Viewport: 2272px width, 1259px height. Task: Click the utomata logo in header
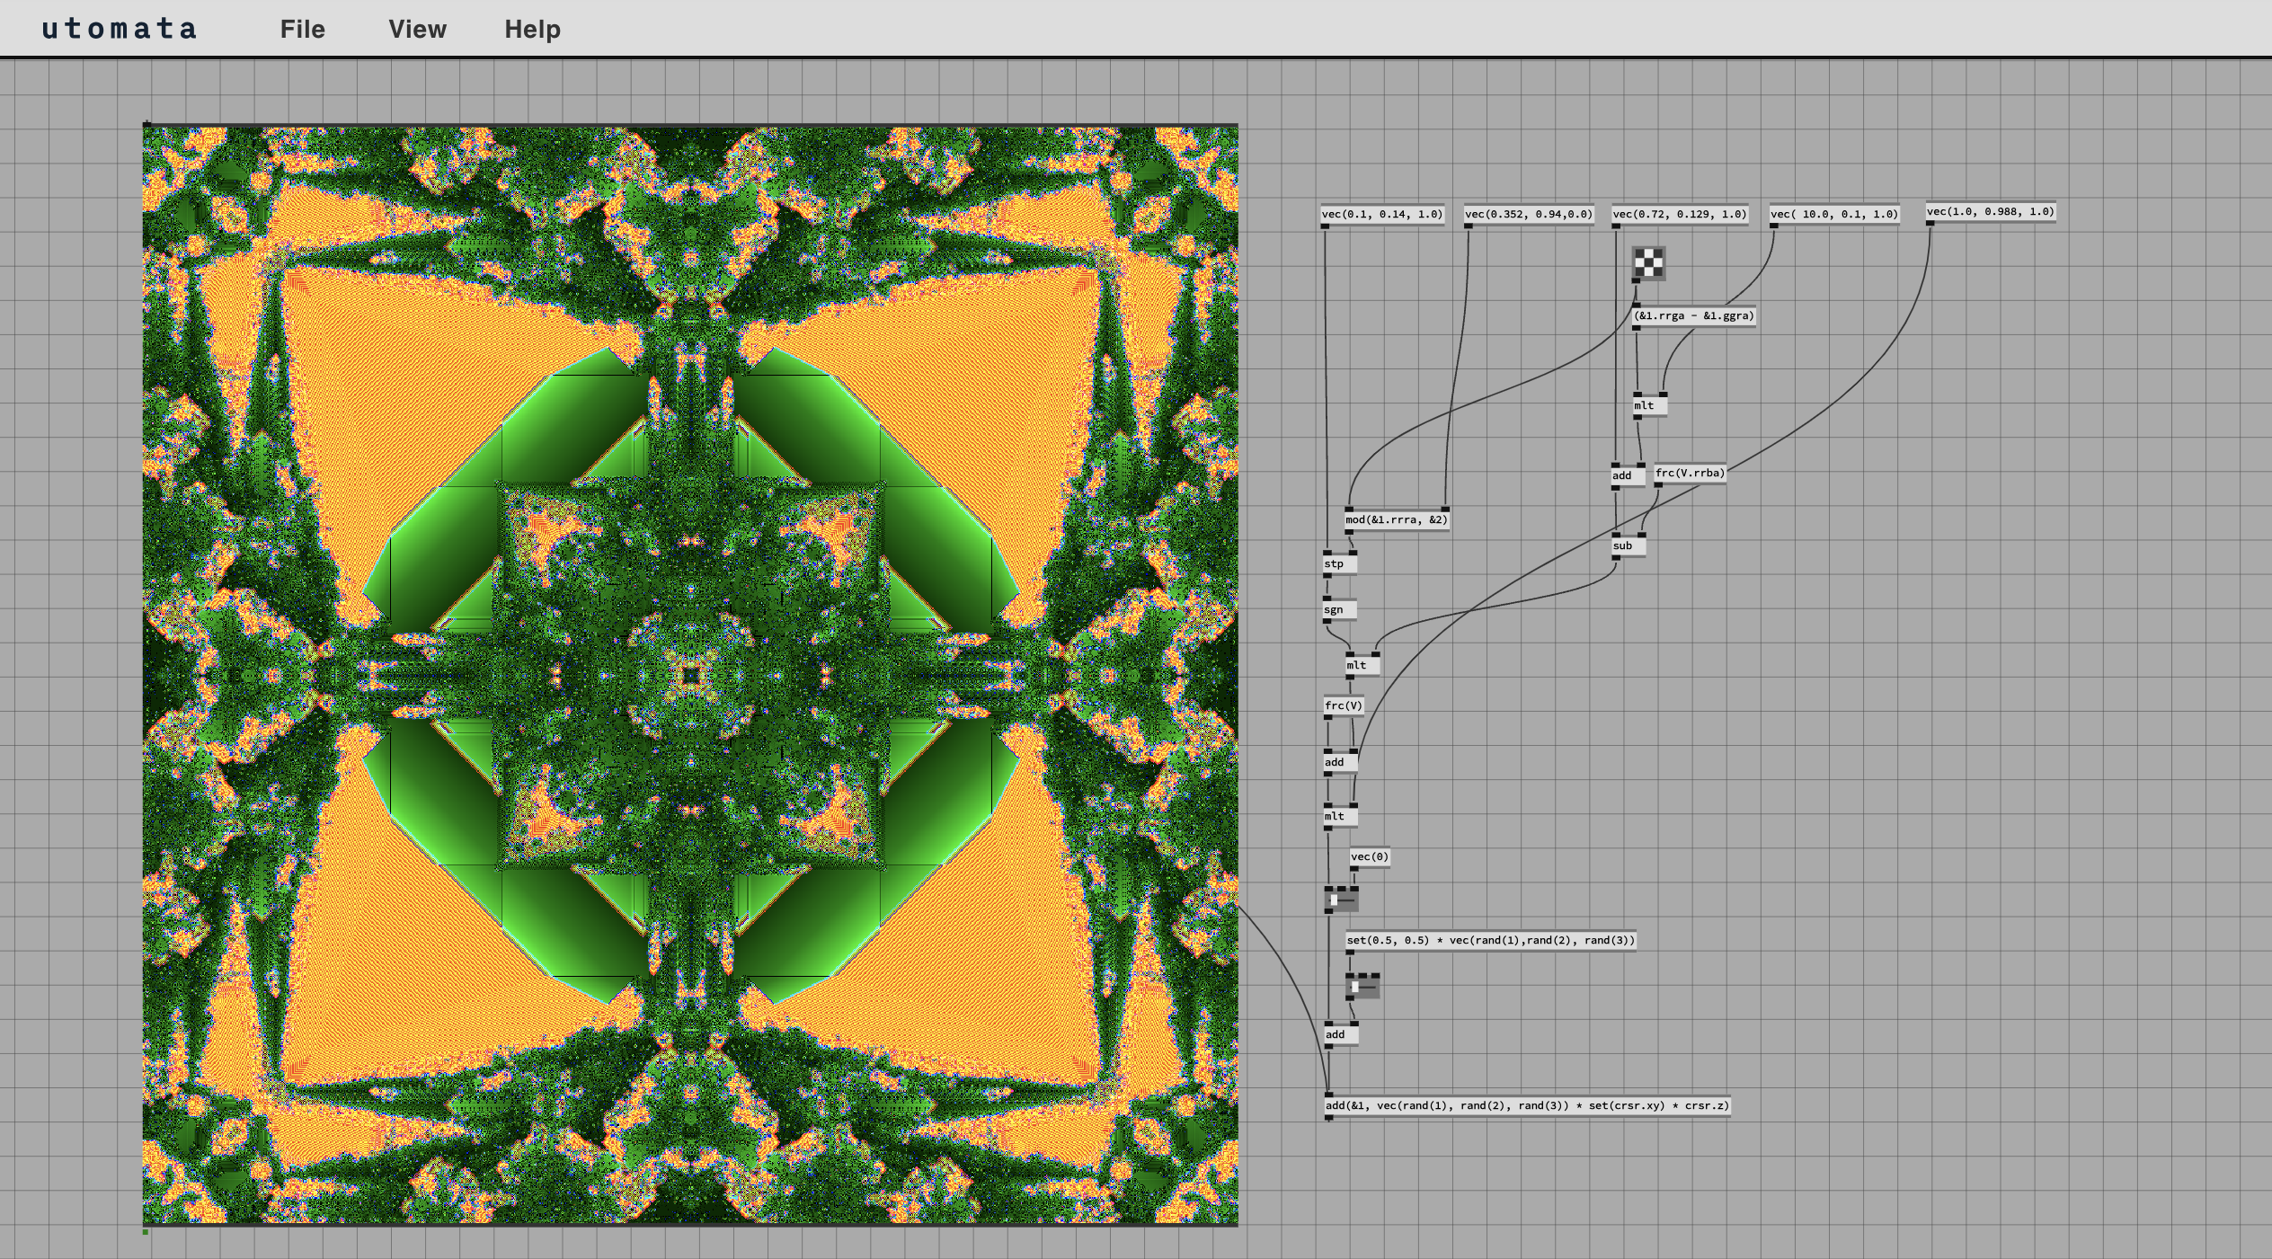tap(119, 29)
